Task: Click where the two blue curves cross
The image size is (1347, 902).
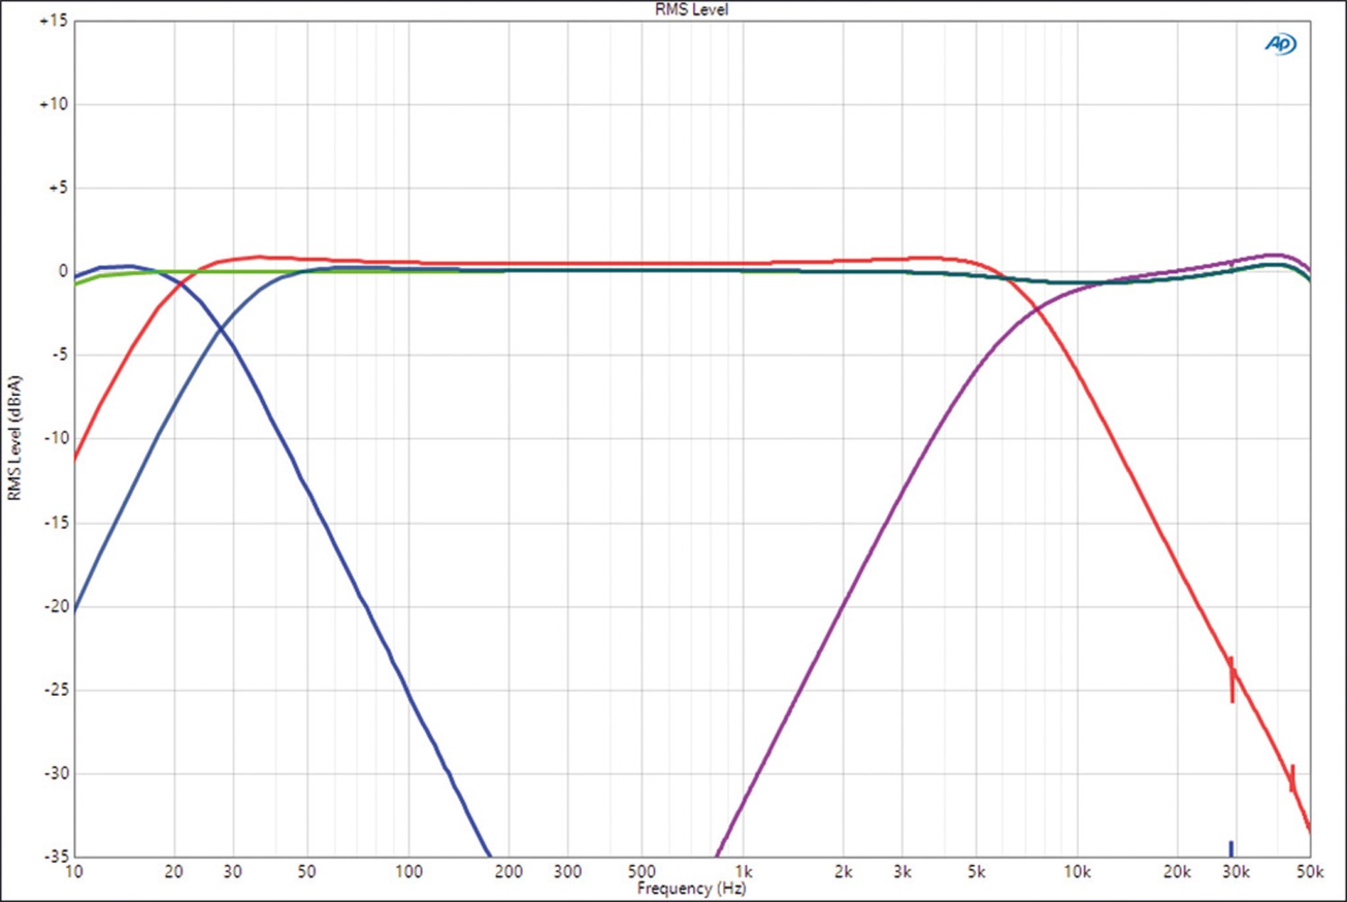Action: coord(221,329)
